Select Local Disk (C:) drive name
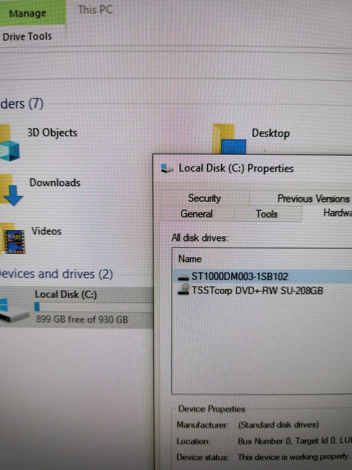 pyautogui.click(x=66, y=294)
